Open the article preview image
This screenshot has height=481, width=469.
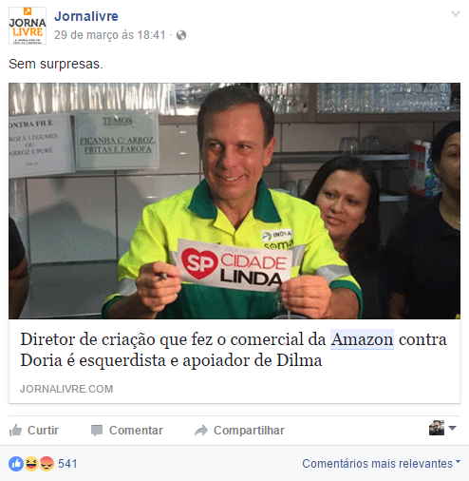234,201
